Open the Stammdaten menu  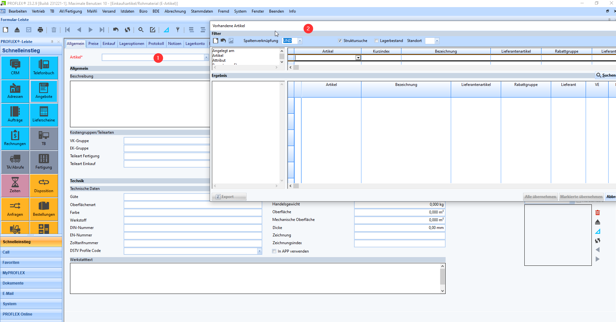click(x=202, y=11)
